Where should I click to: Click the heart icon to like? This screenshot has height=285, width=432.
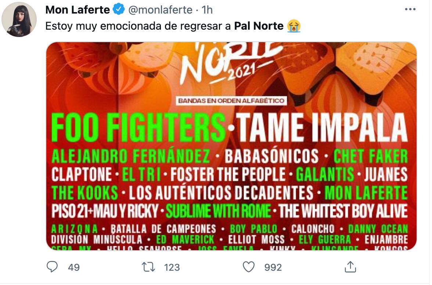249,268
